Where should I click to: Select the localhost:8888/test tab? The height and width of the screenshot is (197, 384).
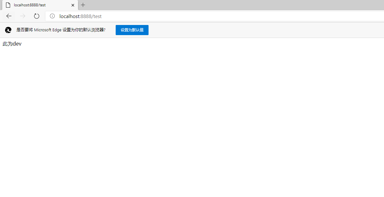pyautogui.click(x=40, y=5)
